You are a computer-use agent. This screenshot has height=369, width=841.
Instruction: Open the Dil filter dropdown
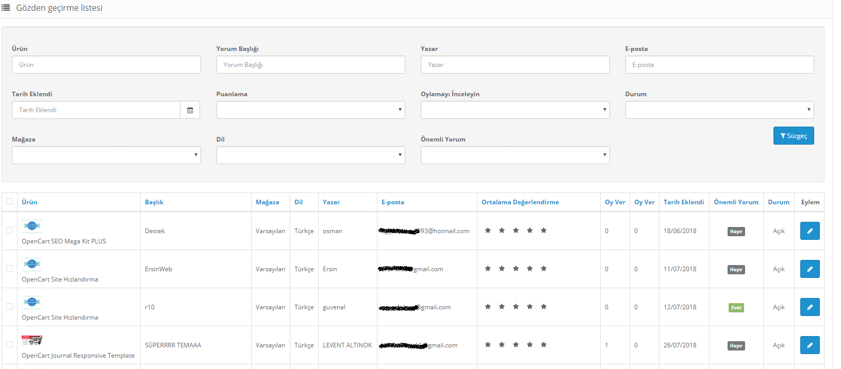(x=310, y=155)
